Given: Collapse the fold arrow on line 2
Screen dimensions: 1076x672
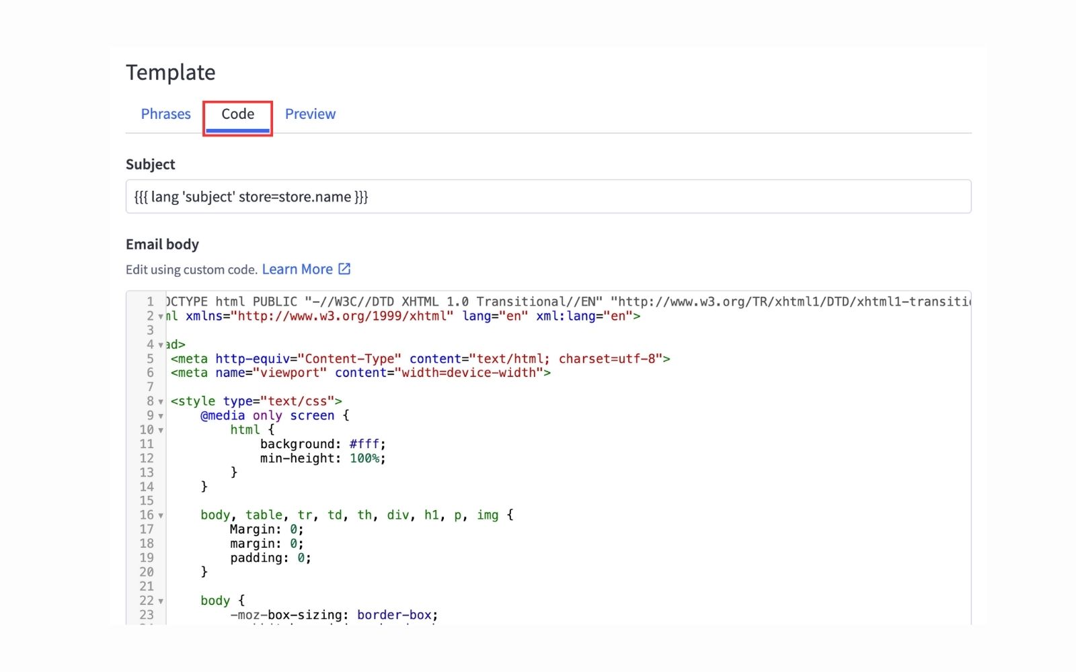Looking at the screenshot, I should 161,317.
